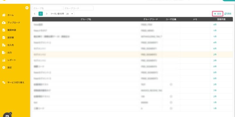Viewport: 235px width, 117px height.
Task: Click the TEST group code cell
Action: coord(150,84)
